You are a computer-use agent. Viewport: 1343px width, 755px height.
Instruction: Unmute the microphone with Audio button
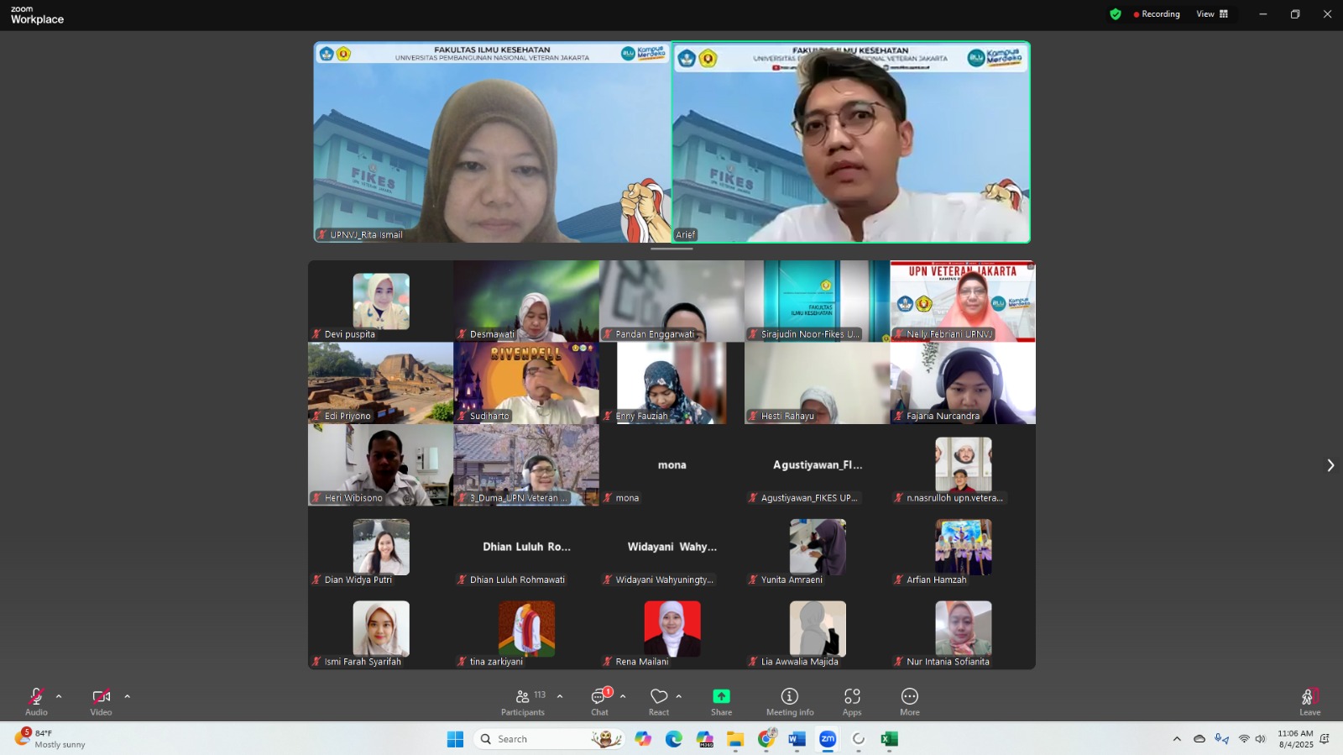click(x=36, y=701)
